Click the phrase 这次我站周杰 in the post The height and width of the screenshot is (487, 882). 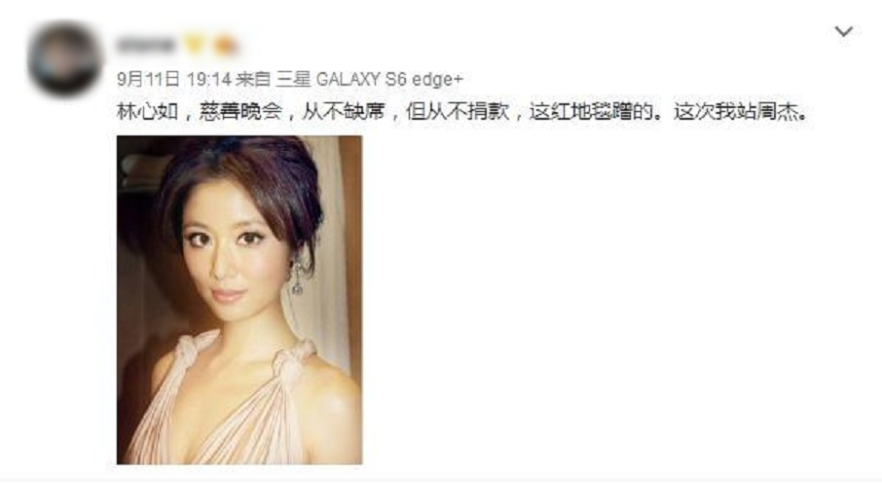pos(736,111)
